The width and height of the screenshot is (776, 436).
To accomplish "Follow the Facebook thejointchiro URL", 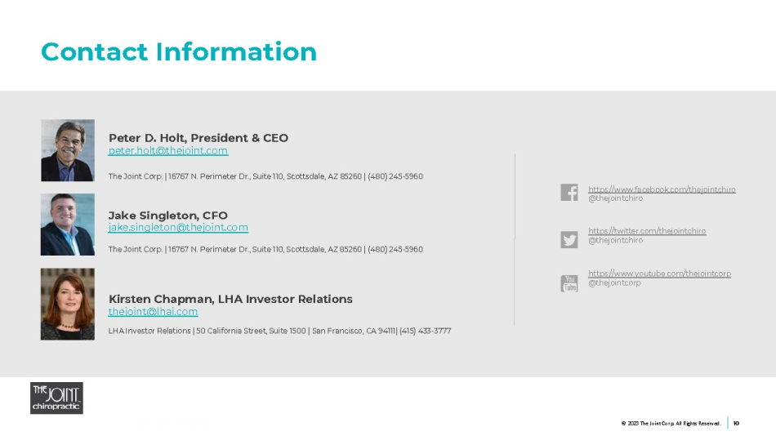I will pyautogui.click(x=662, y=189).
